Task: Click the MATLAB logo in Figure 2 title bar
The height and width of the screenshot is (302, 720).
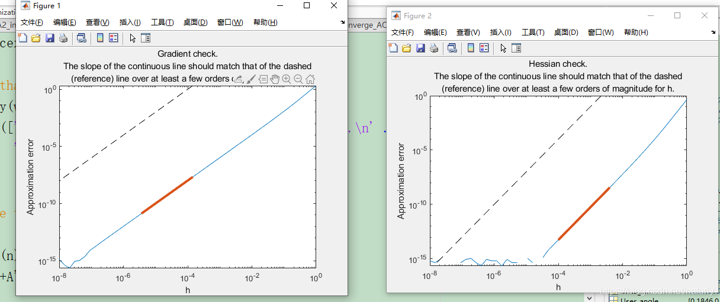Action: (x=396, y=15)
